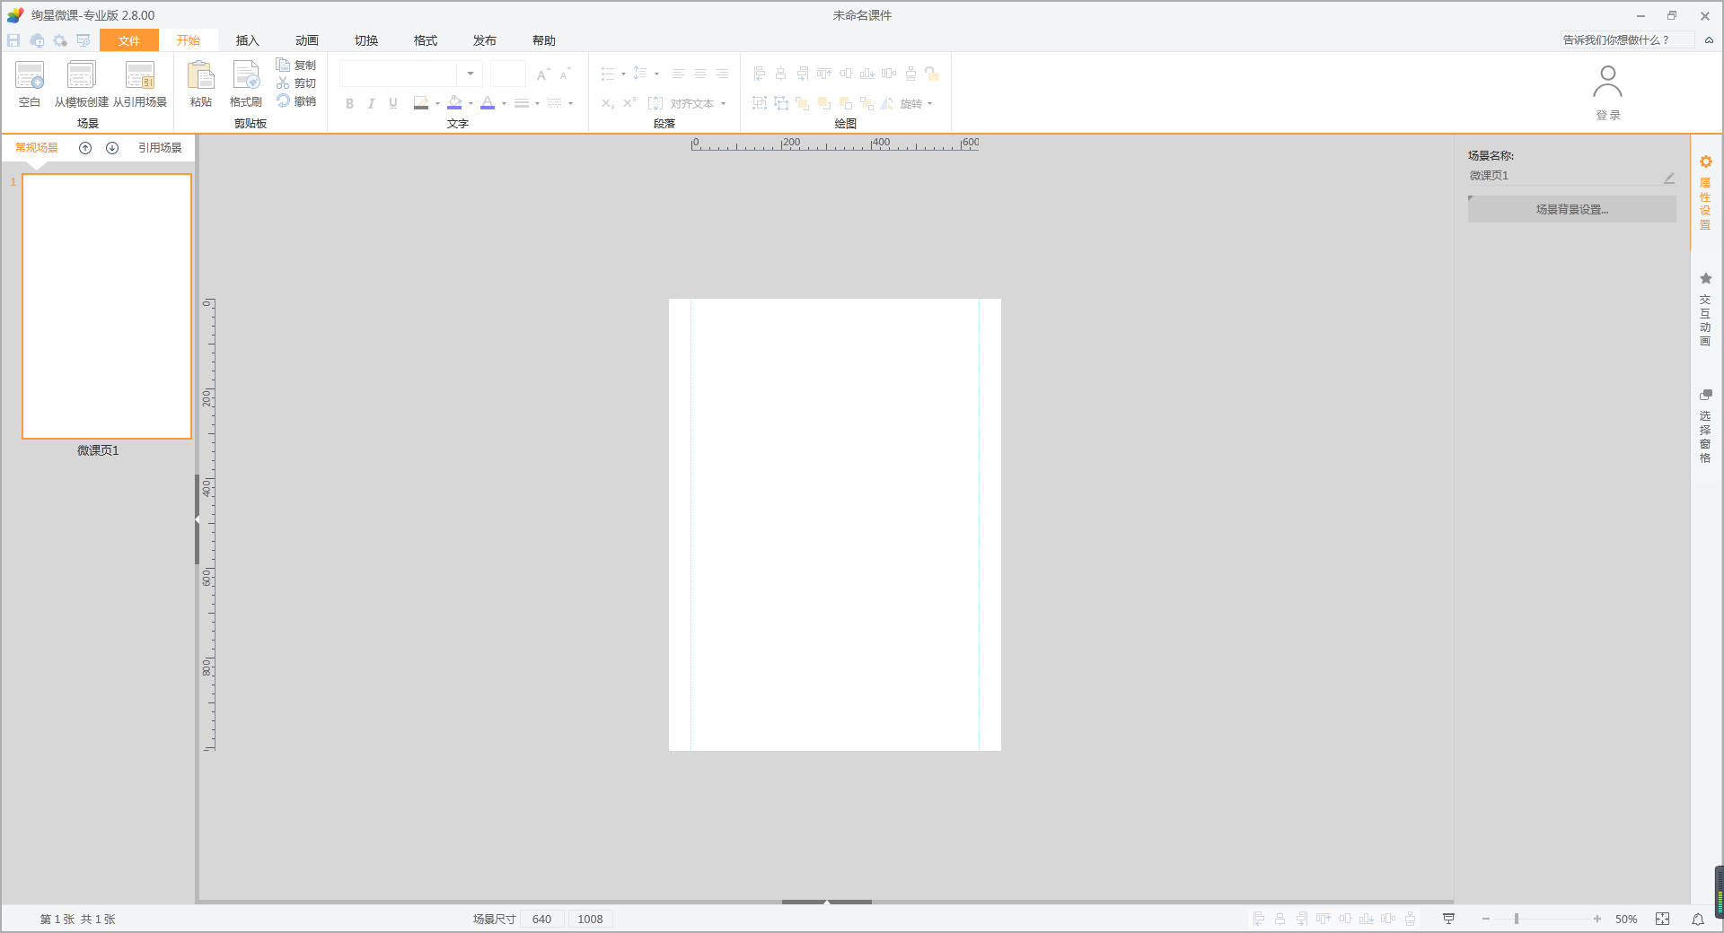The width and height of the screenshot is (1724, 933).
Task: Click the superscript X² icon
Action: click(x=629, y=103)
